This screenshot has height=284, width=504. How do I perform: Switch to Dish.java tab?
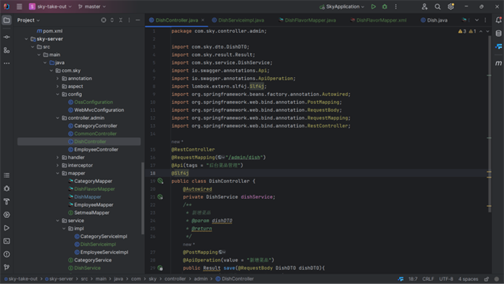(434, 20)
